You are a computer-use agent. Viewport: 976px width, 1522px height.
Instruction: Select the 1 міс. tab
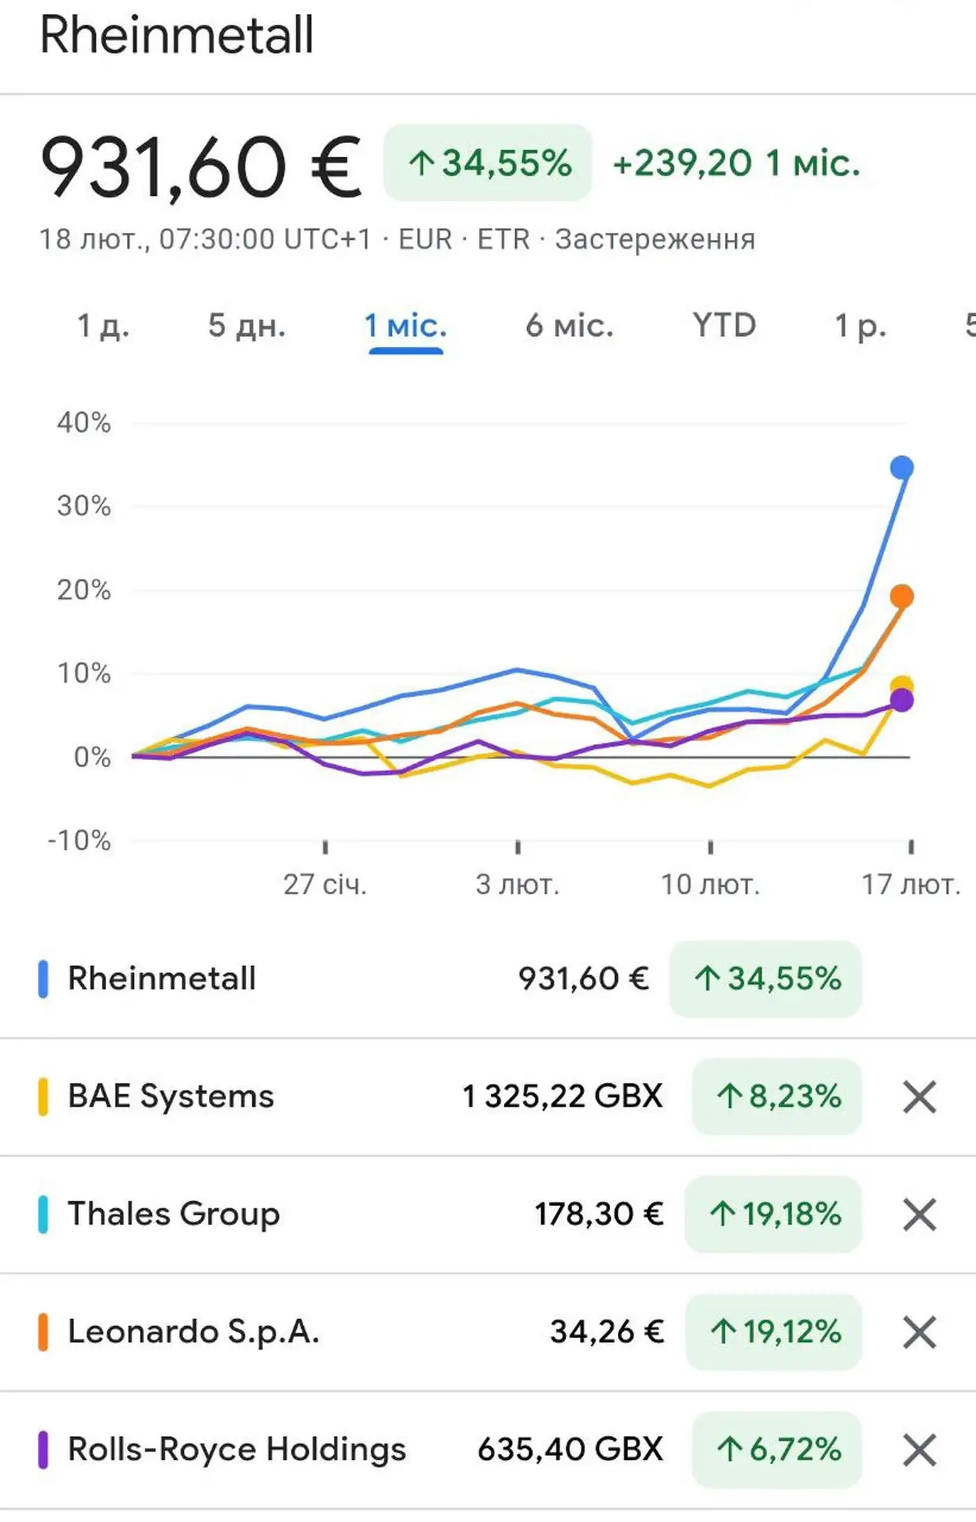pyautogui.click(x=405, y=326)
